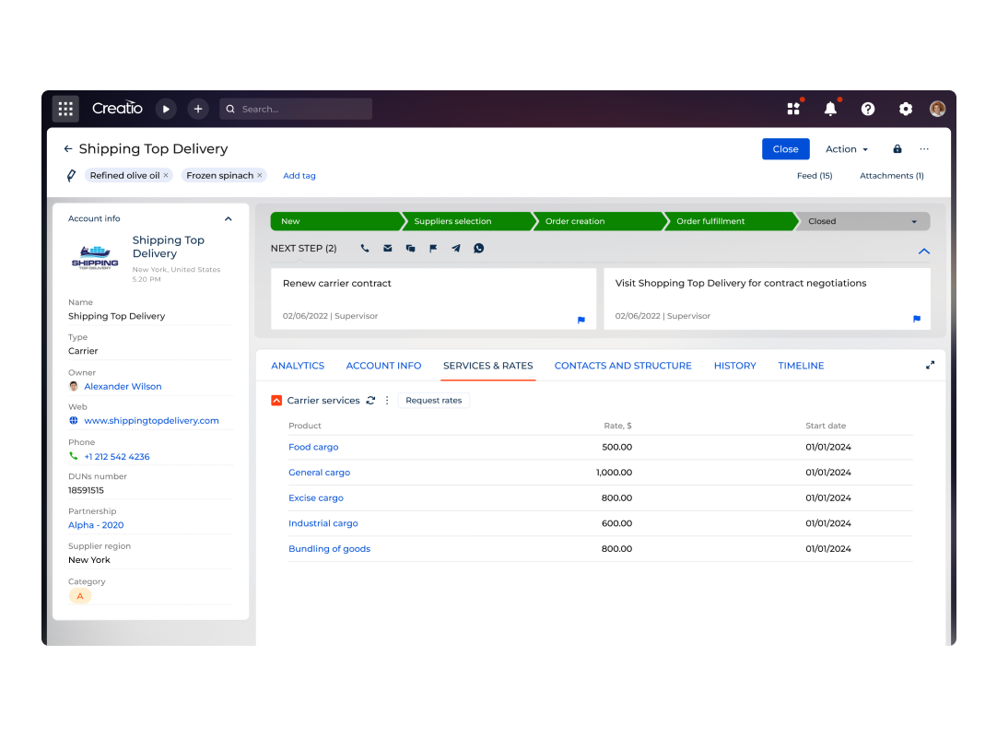Click the Telegram icon in Next Step
997x737 pixels.
click(456, 249)
